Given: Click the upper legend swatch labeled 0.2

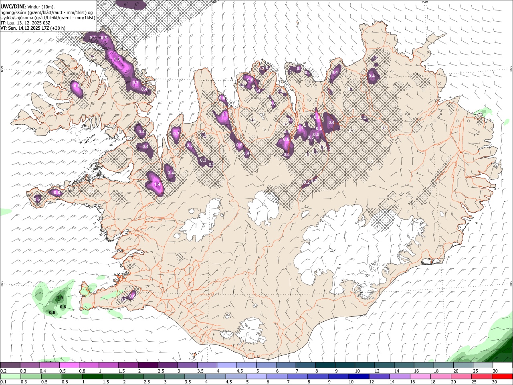Looking at the screenshot, I should click(x=10, y=365).
